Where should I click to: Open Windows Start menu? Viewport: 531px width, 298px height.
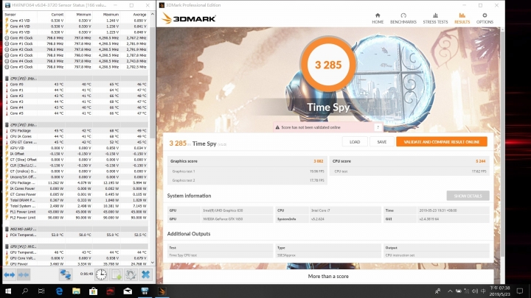coord(8,291)
